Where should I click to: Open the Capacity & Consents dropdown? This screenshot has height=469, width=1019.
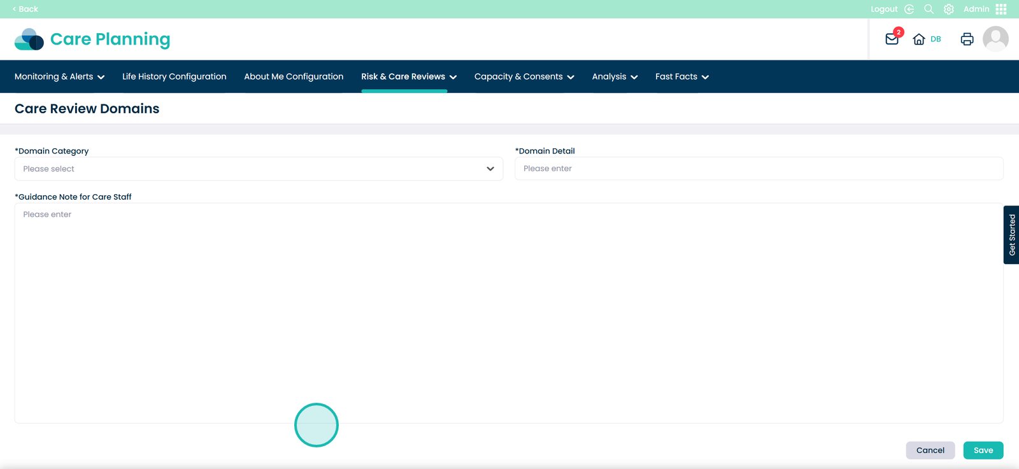click(524, 76)
